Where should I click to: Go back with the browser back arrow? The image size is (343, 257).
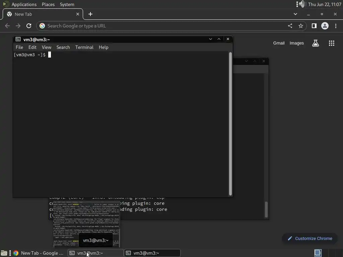click(7, 26)
